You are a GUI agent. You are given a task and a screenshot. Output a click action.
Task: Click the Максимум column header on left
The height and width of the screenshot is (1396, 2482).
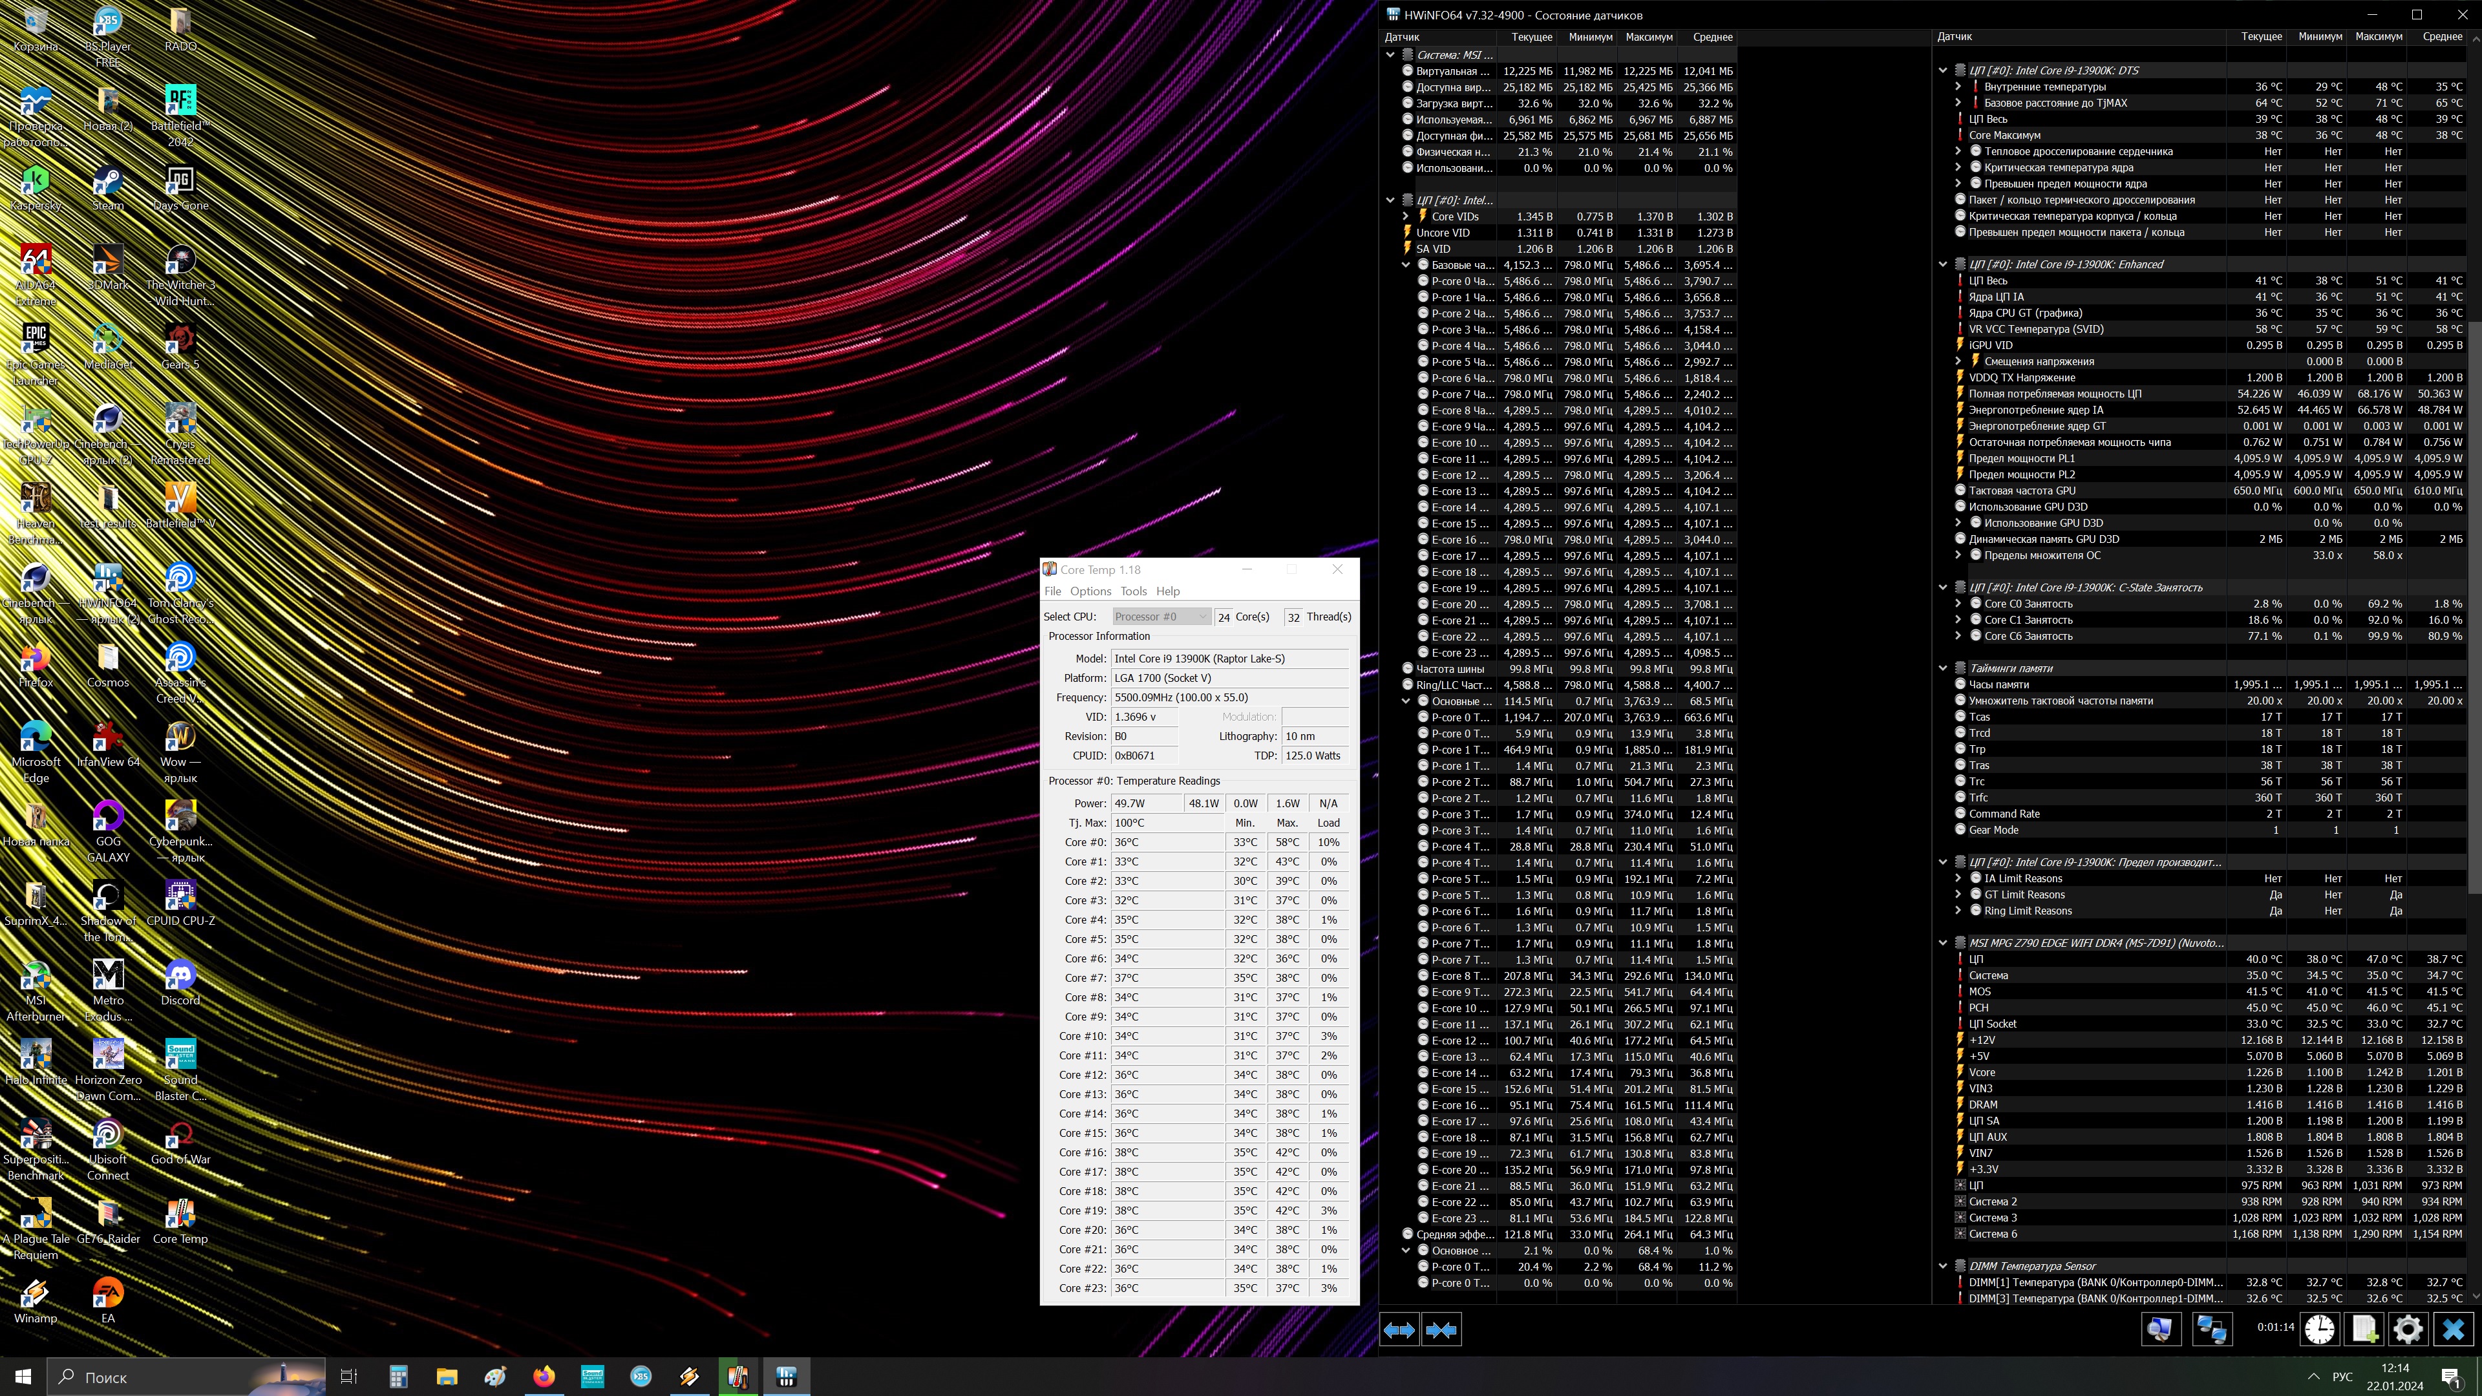click(x=1649, y=37)
